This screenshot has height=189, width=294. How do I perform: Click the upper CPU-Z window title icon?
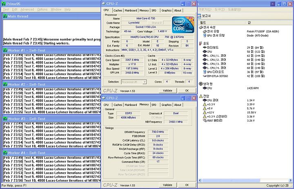(x=104, y=4)
